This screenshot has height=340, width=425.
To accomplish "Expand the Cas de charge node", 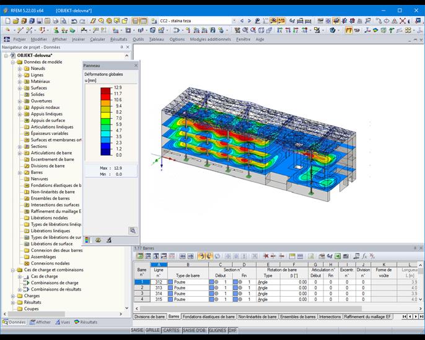I will coord(20,277).
